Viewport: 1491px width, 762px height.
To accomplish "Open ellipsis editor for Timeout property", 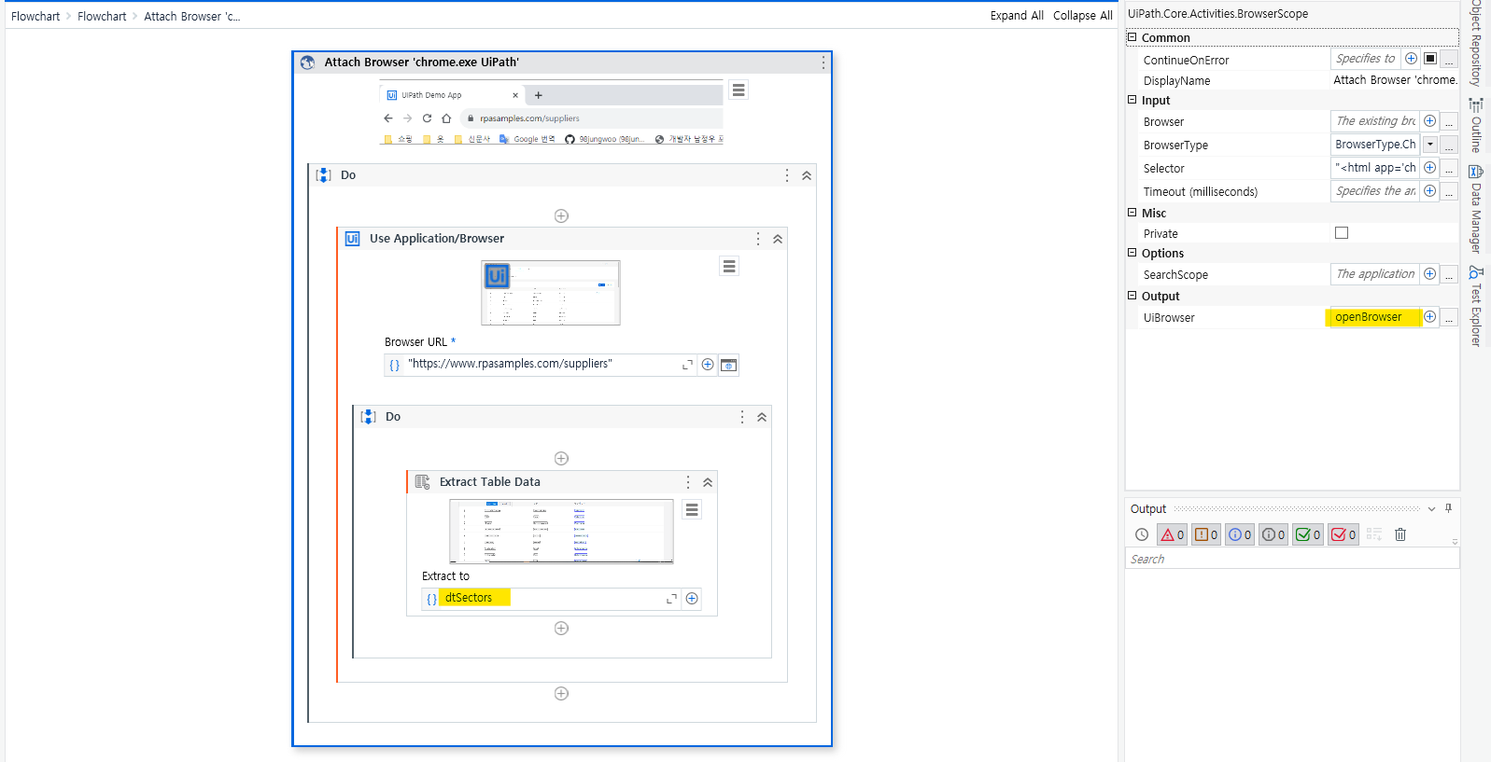I will tap(1449, 192).
